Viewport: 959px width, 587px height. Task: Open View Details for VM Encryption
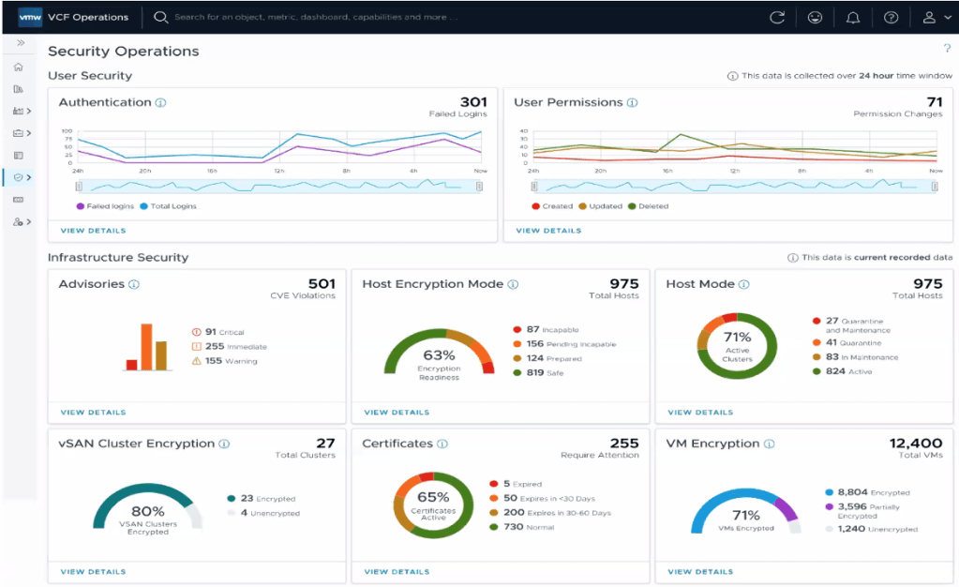[x=700, y=571]
